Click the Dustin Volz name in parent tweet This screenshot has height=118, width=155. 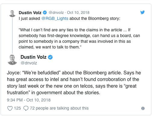pos(30,13)
